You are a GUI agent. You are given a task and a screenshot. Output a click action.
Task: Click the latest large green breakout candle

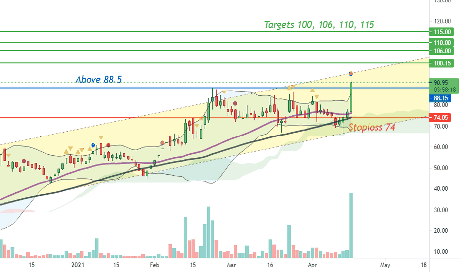tap(351, 97)
